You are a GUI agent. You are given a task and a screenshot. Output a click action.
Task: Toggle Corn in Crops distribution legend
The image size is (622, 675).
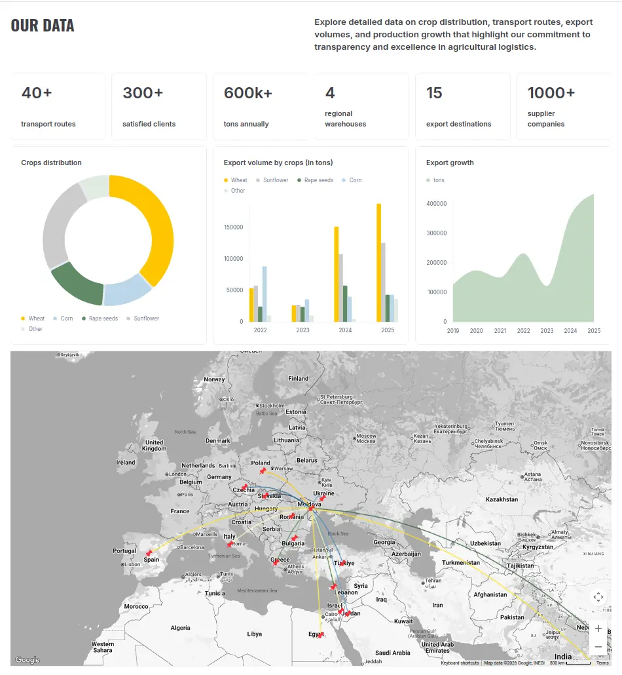tap(64, 318)
